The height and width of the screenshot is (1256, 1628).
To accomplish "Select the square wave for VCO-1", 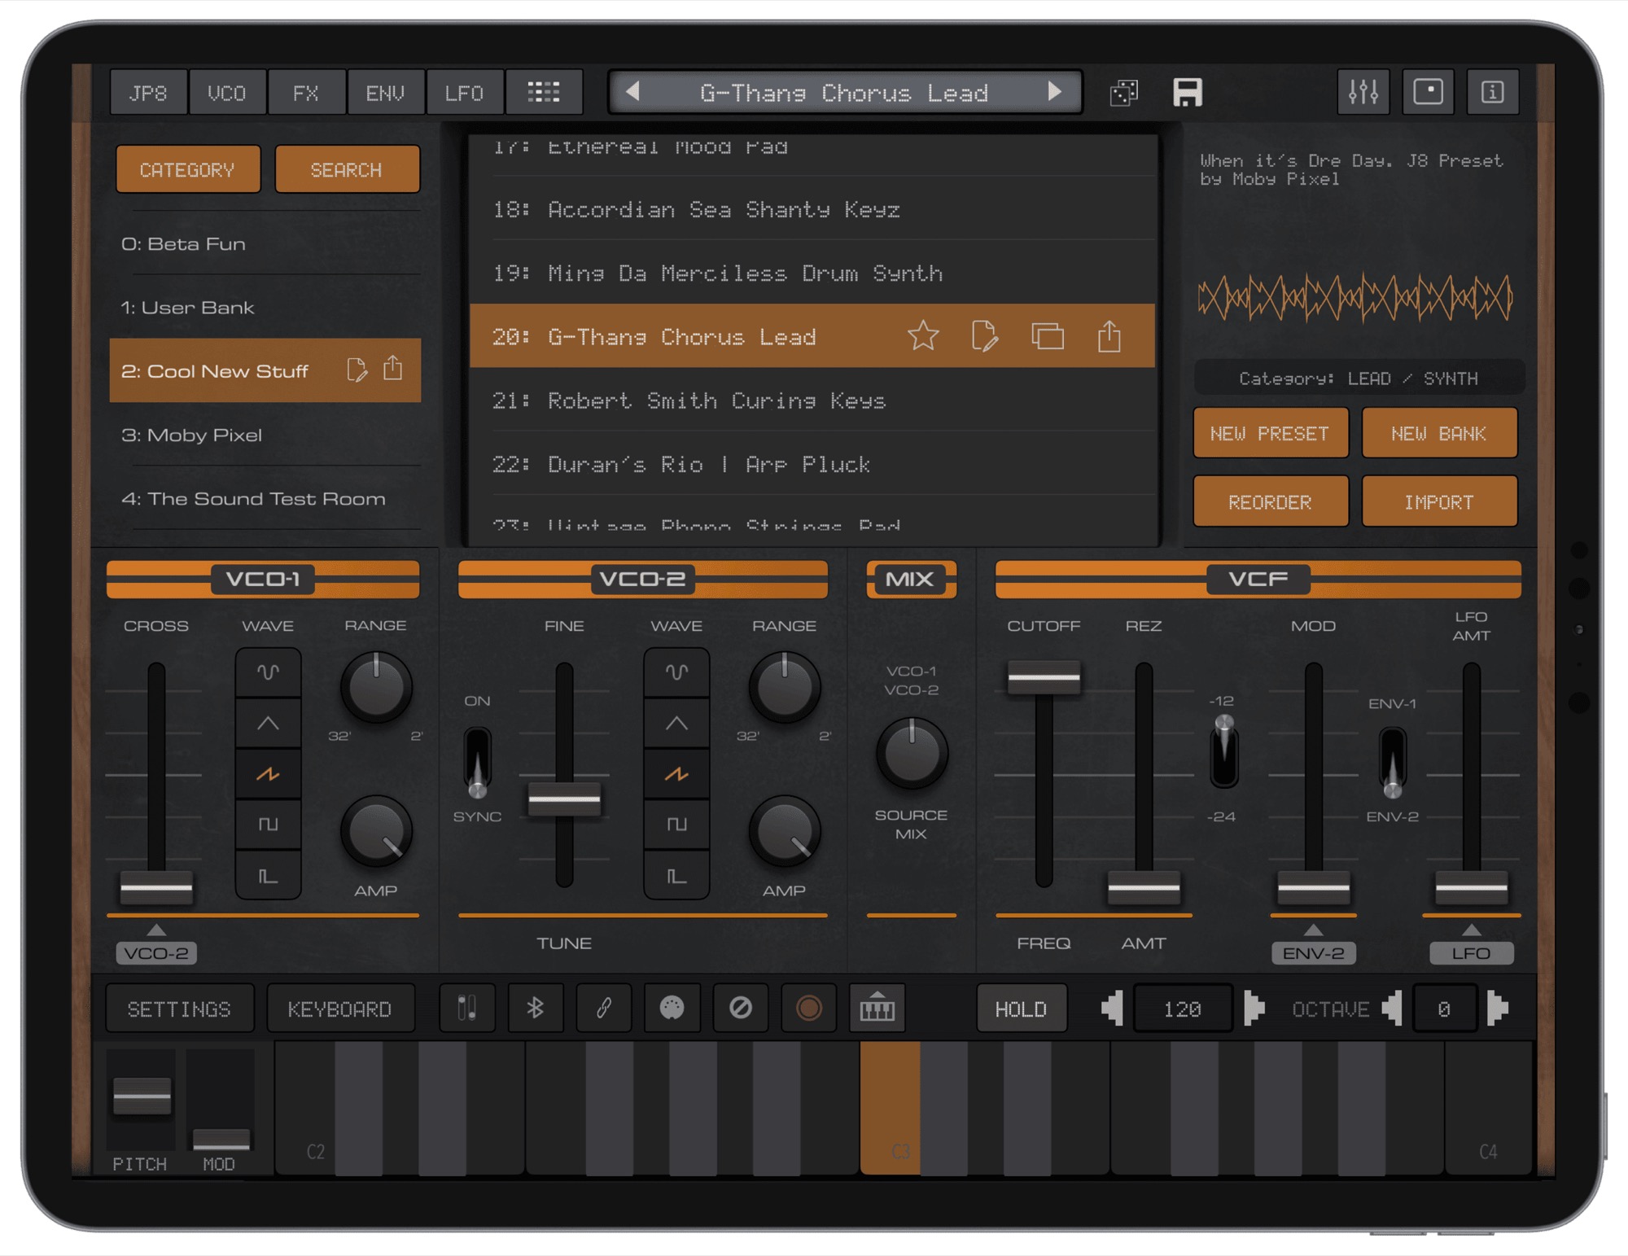I will (268, 825).
